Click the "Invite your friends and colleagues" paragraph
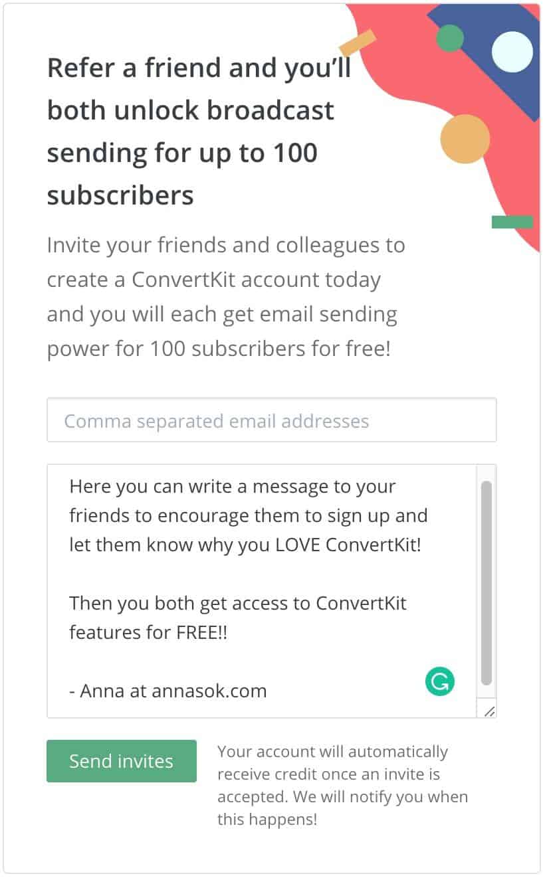 click(226, 296)
